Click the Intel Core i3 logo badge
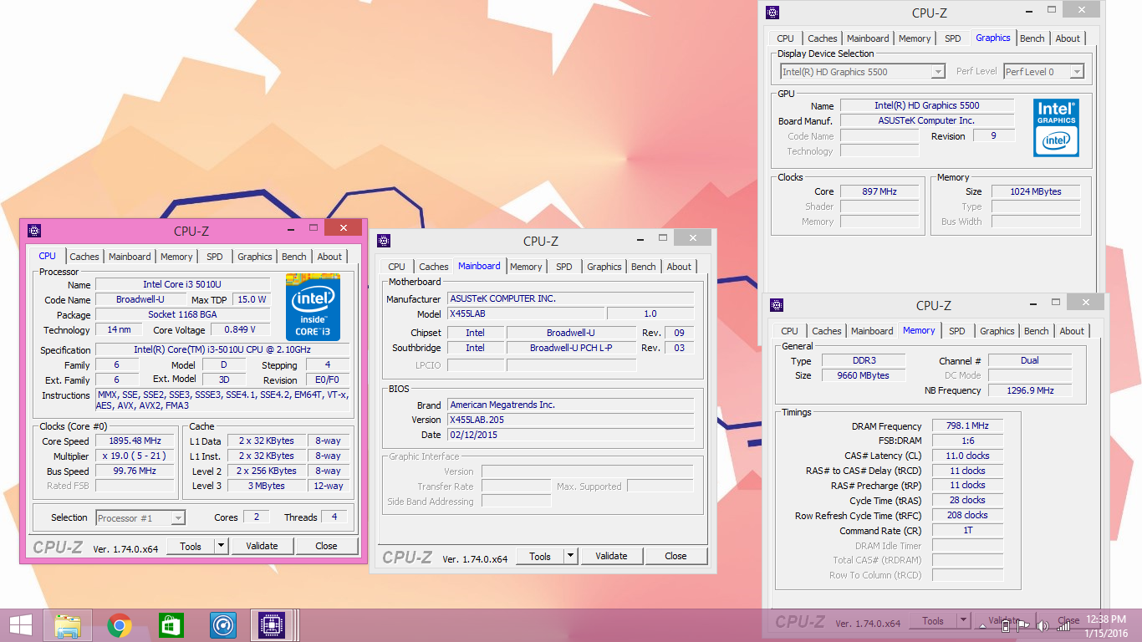 point(313,306)
